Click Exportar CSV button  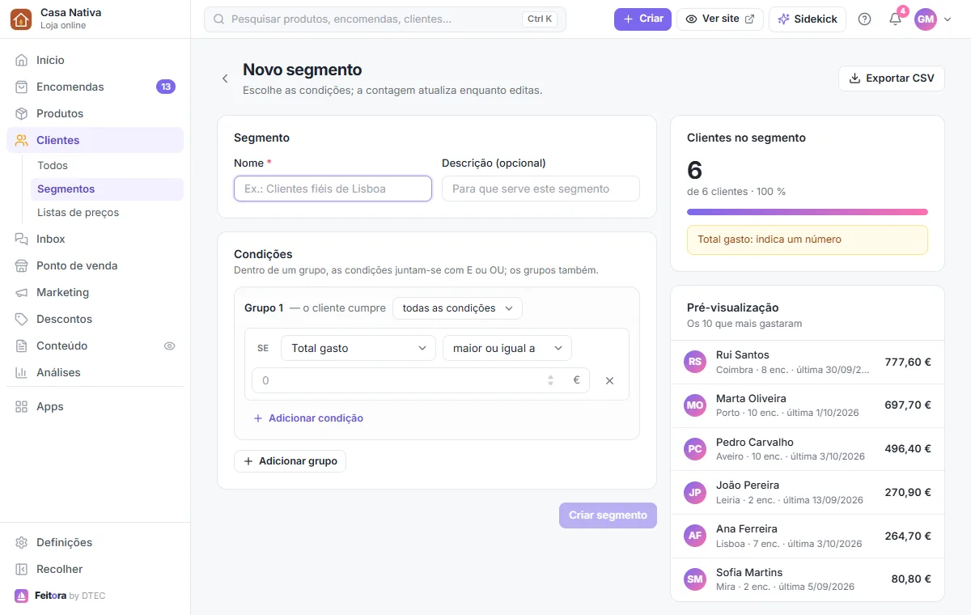[892, 78]
